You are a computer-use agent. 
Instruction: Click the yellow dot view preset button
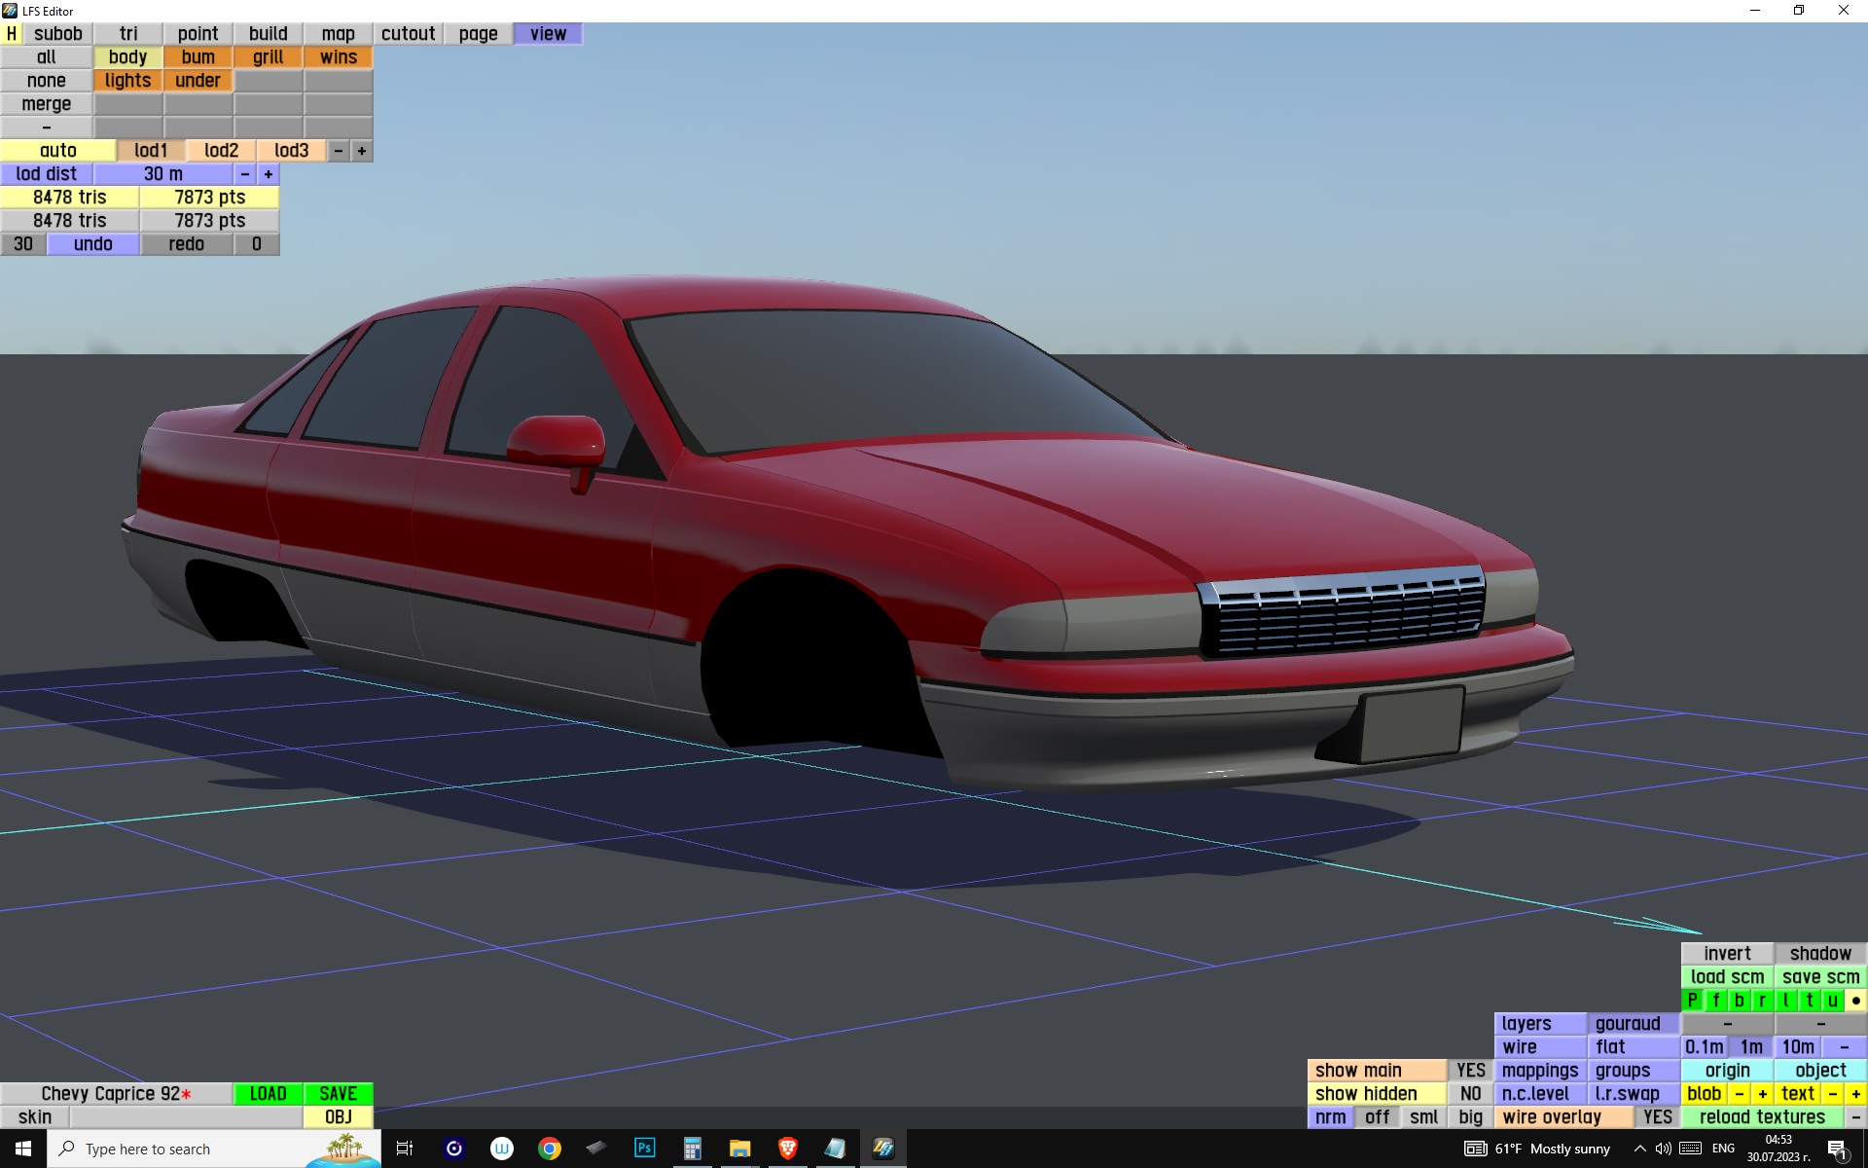tap(1855, 1001)
